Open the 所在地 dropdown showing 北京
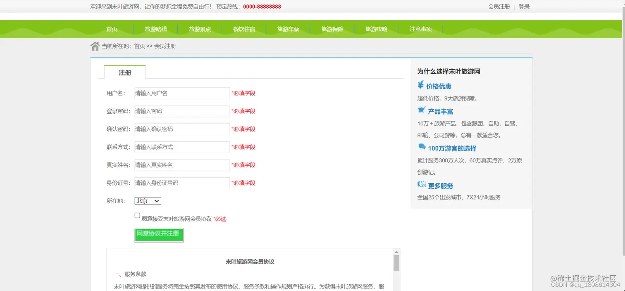This screenshot has width=625, height=291. (x=148, y=201)
